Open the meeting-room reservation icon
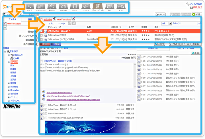Viewport: 205px width, 139px height. 63,7
